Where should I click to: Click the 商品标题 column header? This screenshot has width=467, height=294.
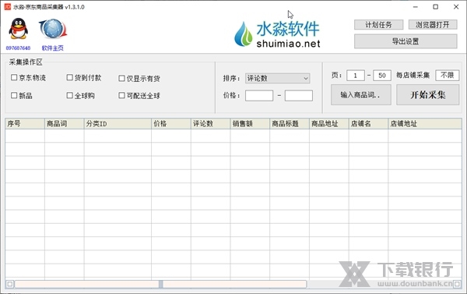(290, 123)
